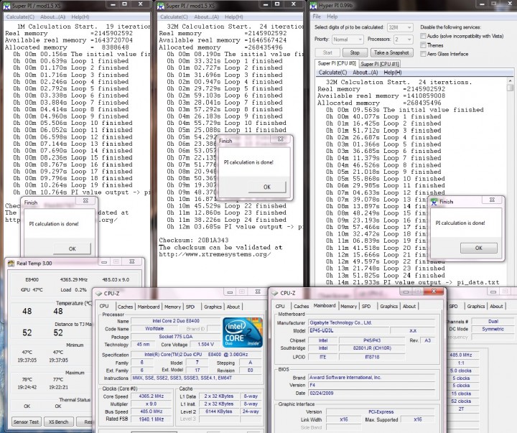Click the 4365.29 MHz reading in Real Temp

tap(73, 279)
